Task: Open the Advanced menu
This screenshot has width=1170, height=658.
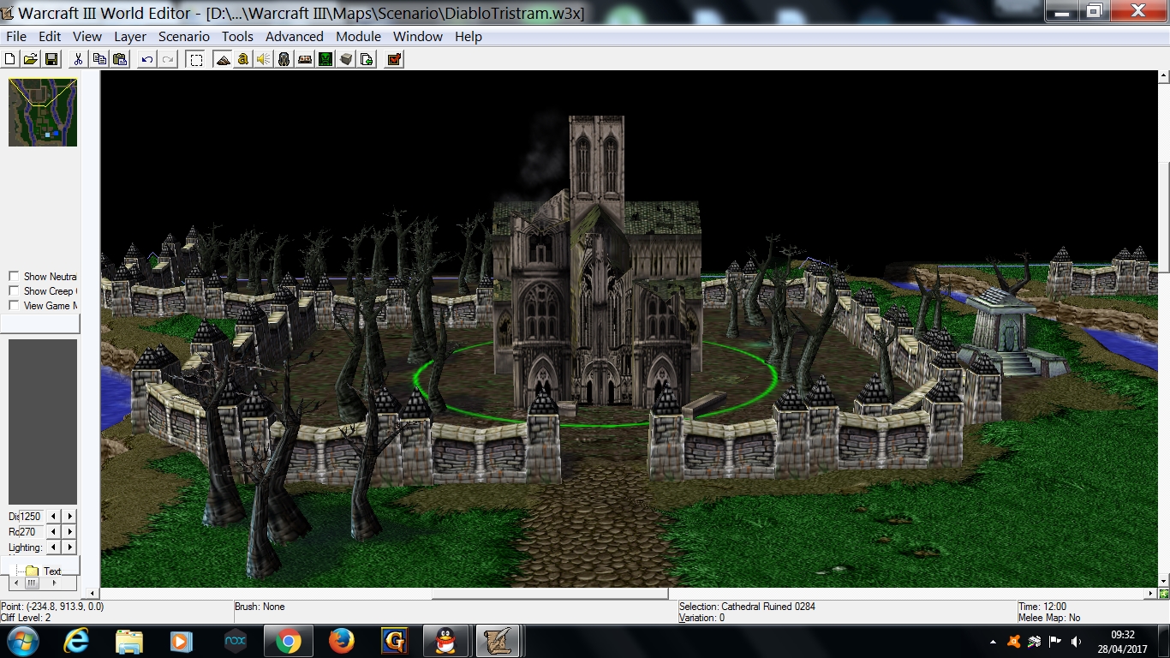Action: coord(295,36)
